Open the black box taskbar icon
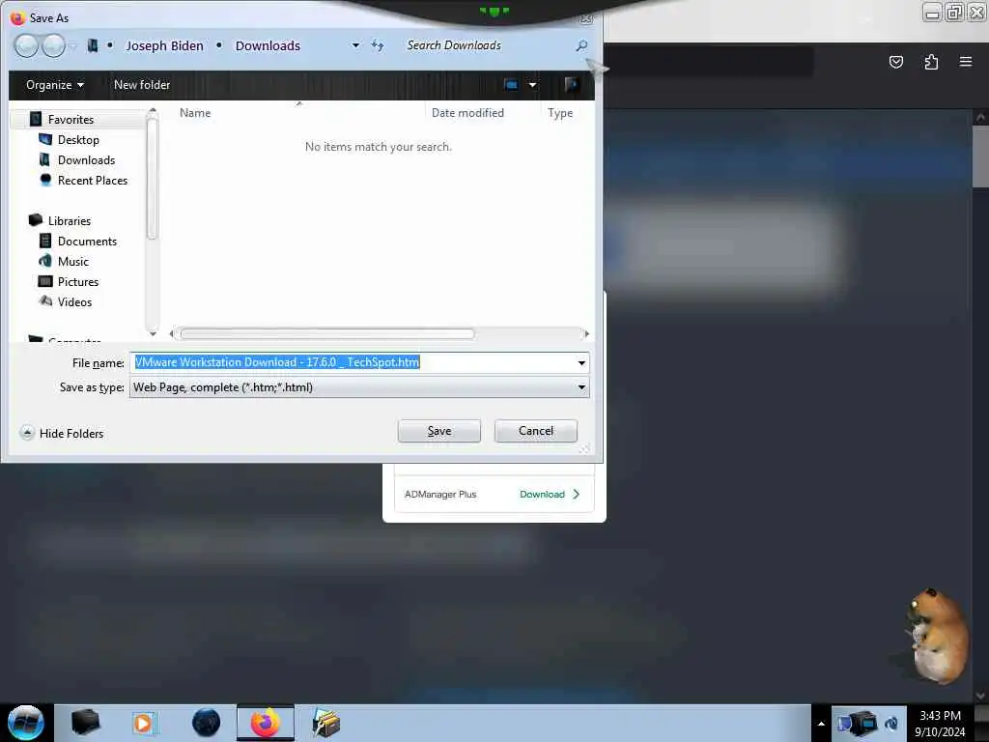989x742 pixels. click(x=85, y=723)
